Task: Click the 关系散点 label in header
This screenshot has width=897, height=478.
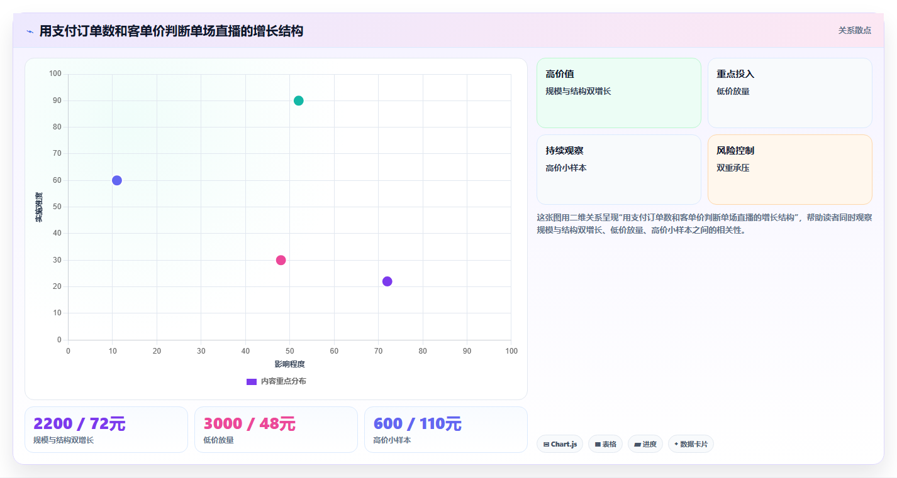Action: [x=855, y=30]
